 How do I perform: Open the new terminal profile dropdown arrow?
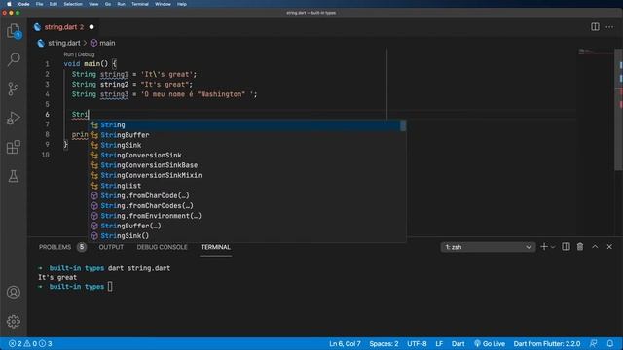(x=553, y=247)
